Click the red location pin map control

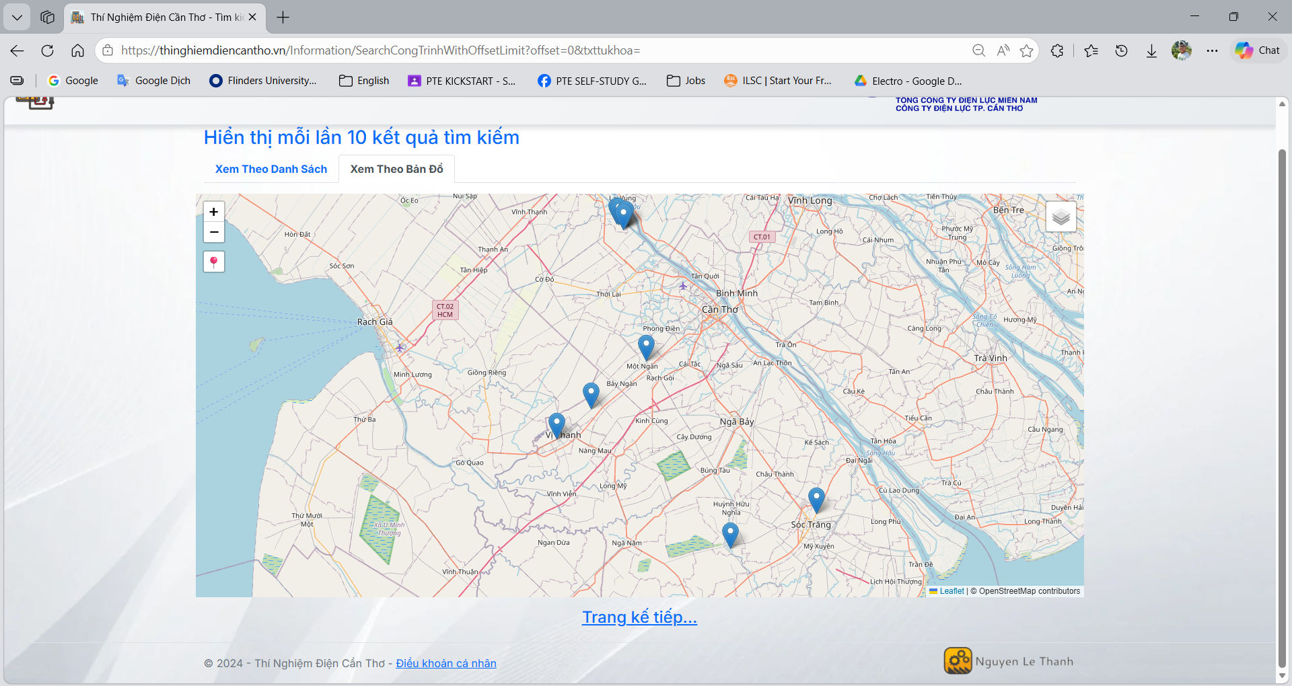214,262
